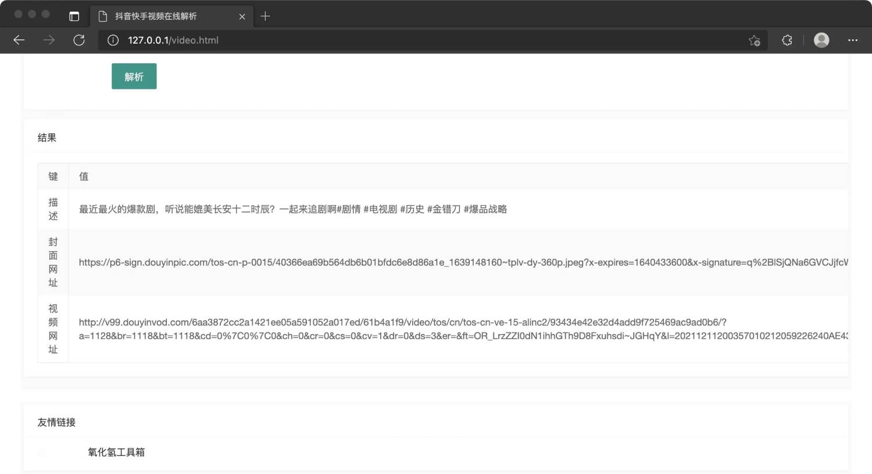Open site info via the circled-i icon
Screen dimensions: 872x474
point(112,40)
